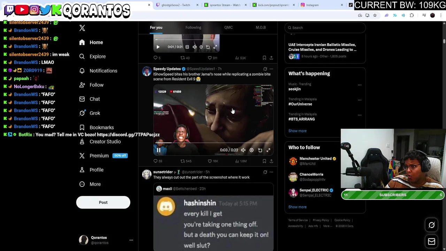Switch to the M.O.B tab

(x=261, y=28)
